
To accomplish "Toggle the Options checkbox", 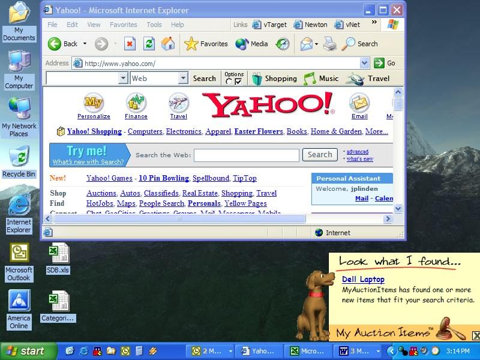I will pyautogui.click(x=238, y=82).
